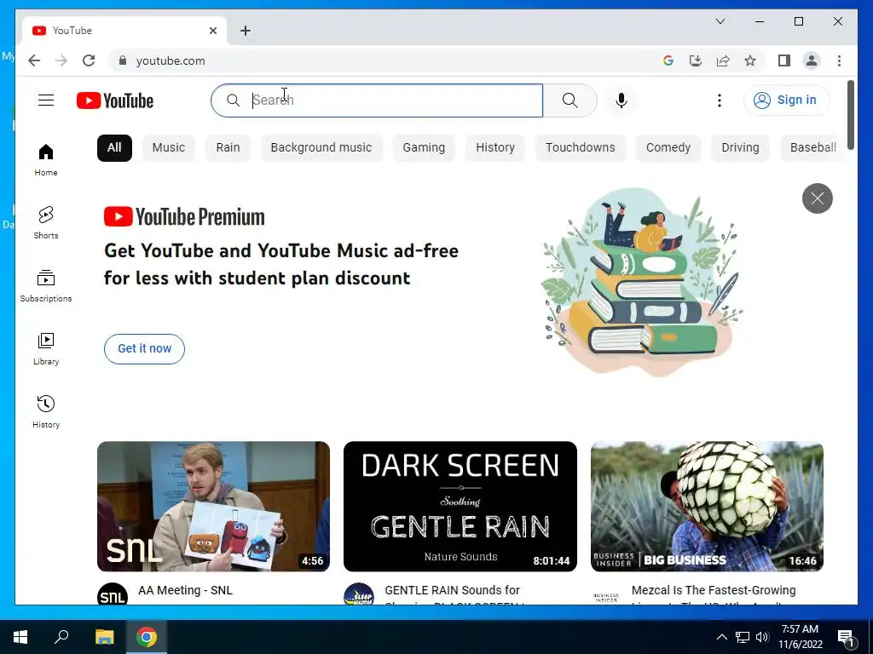The height and width of the screenshot is (654, 873).
Task: Select the All filter chip
Action: point(114,147)
